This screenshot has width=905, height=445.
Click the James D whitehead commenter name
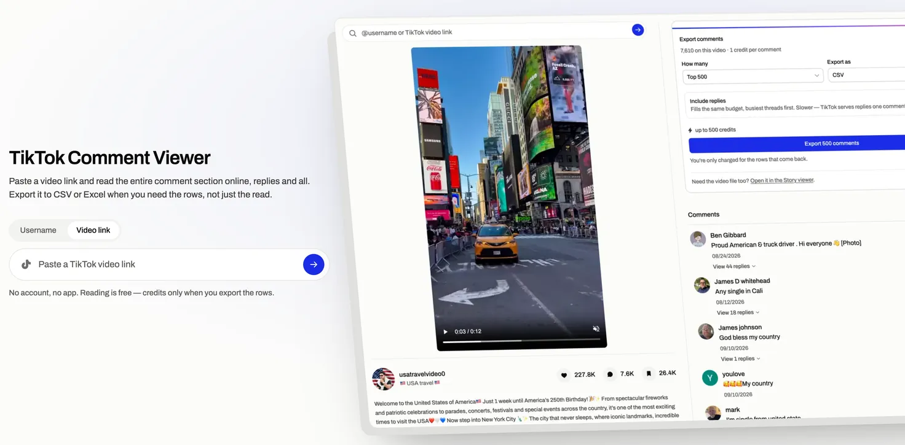742,281
